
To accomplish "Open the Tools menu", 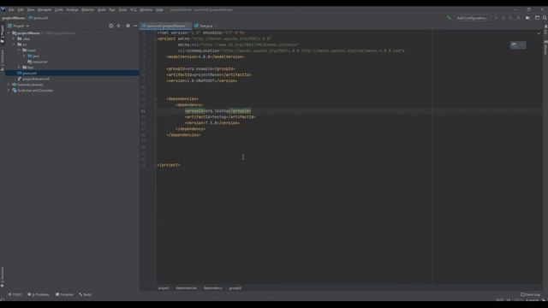I will pyautogui.click(x=122, y=9).
